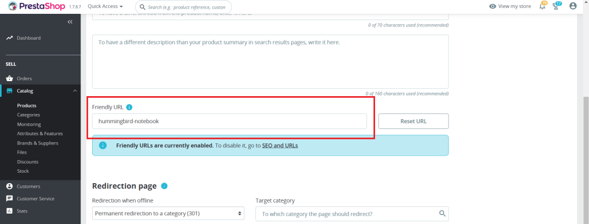
Task: Show Friendly URL info tooltip icon
Action: [129, 107]
